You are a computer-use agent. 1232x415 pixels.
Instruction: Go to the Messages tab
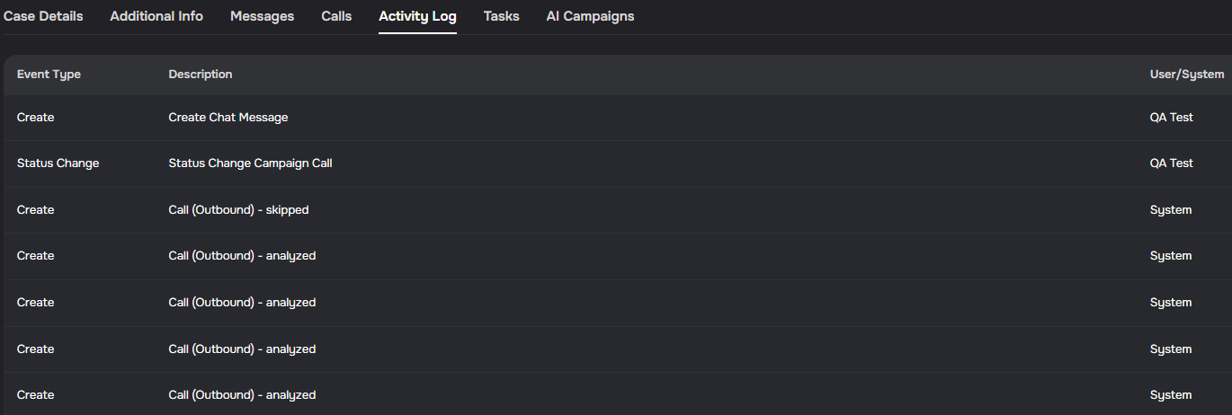(x=262, y=16)
